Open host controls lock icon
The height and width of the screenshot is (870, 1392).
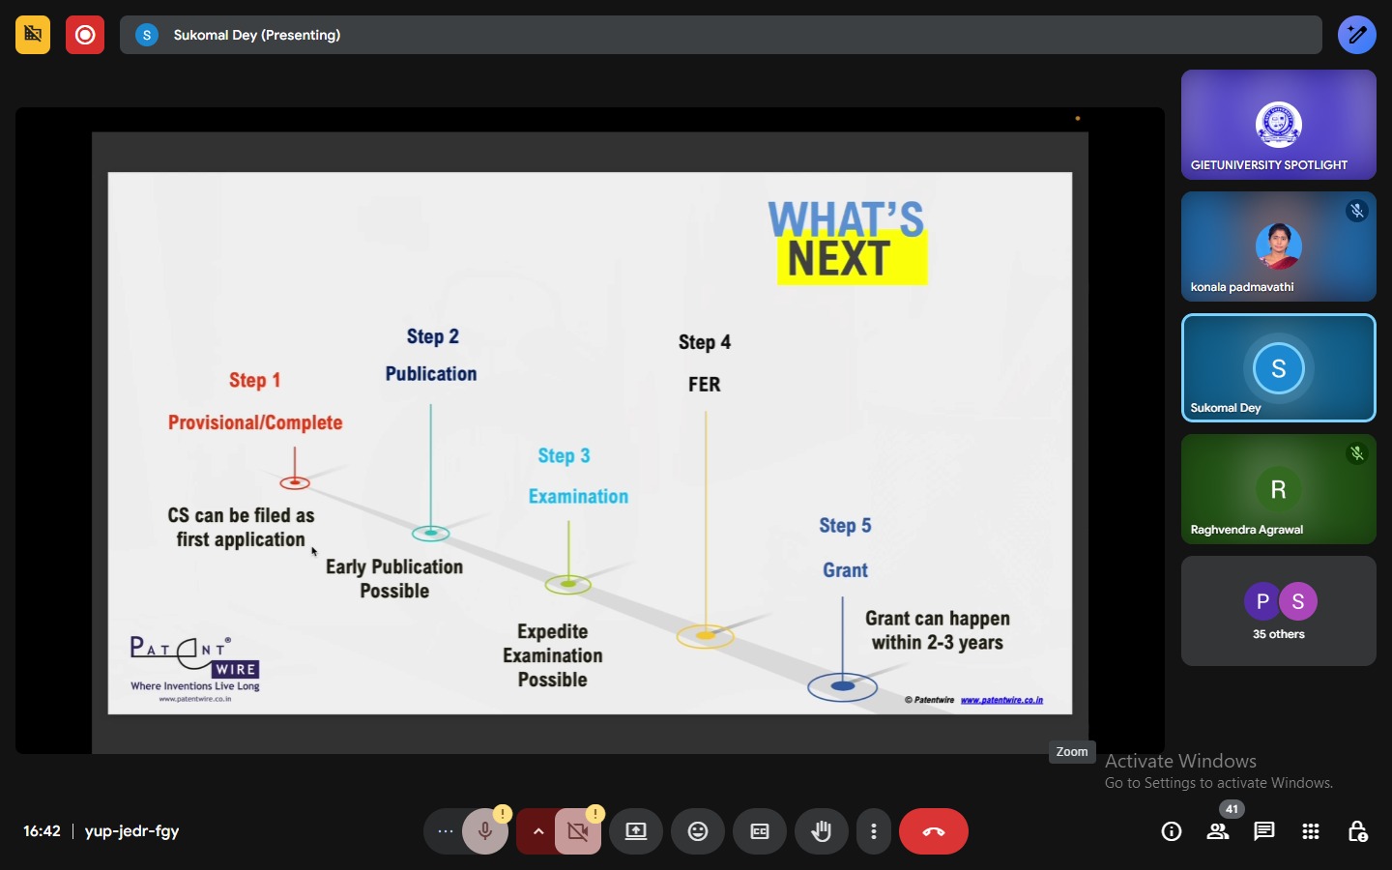pyautogui.click(x=1357, y=831)
